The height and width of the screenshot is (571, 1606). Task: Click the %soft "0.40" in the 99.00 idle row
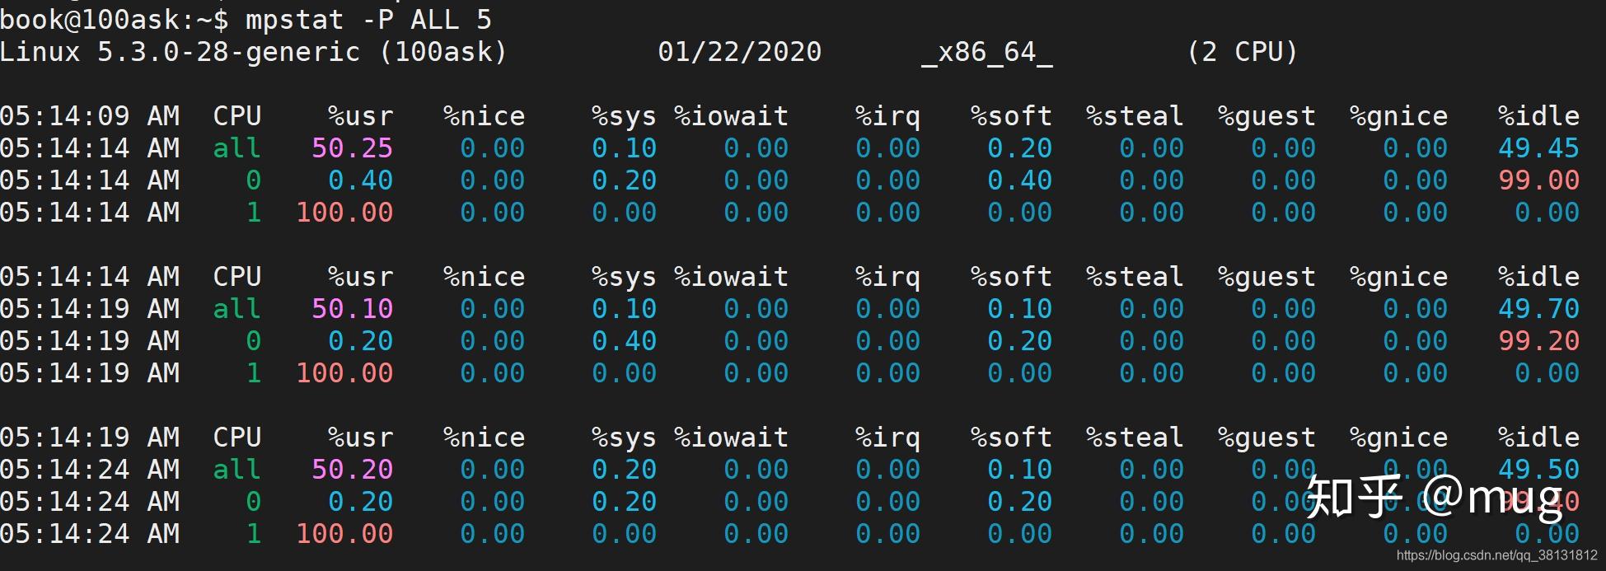pos(1020,180)
